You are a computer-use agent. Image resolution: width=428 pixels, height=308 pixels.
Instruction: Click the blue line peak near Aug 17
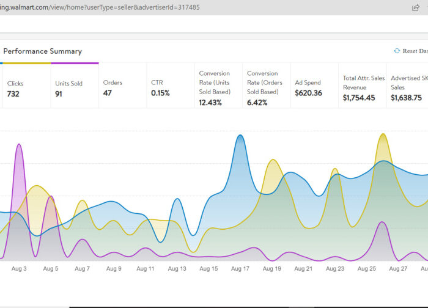point(240,136)
